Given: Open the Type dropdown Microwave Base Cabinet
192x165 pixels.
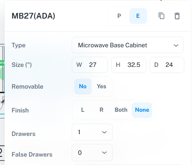Looking at the screenshot, I should pos(127,45).
